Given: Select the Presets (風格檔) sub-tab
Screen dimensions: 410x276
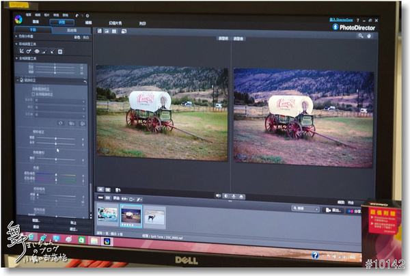Looking at the screenshot, I should click(72, 30).
